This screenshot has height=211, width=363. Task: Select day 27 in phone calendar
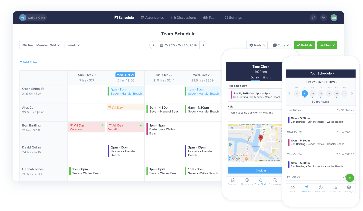coord(344,93)
